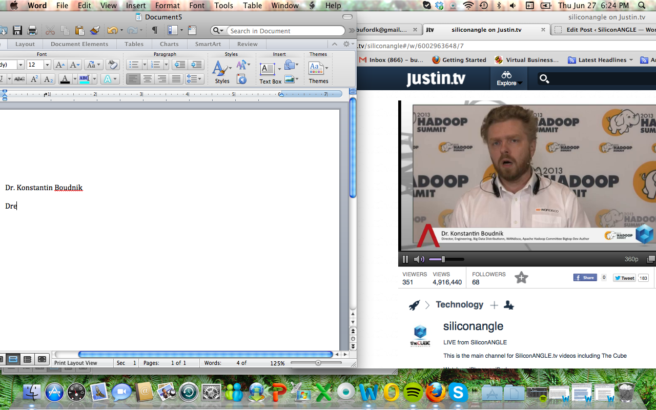Save the document with the floppy disk icon
This screenshot has height=410, width=656.
coord(17,31)
